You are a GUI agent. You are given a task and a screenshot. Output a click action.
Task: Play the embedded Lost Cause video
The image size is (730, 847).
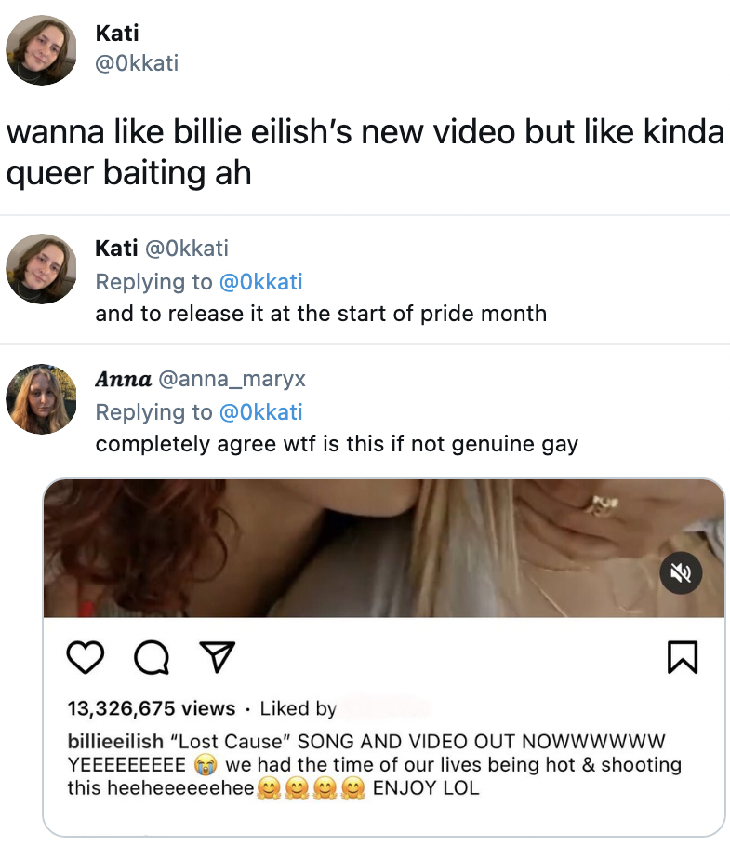[384, 547]
